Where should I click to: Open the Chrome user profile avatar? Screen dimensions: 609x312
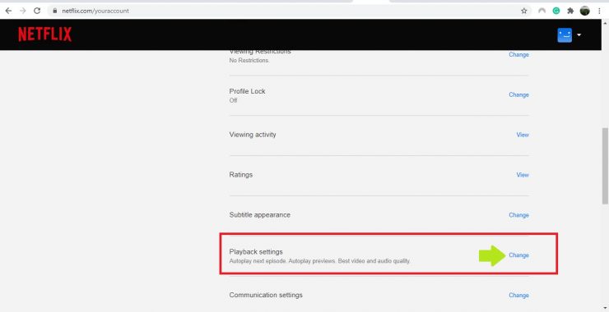[x=585, y=11]
